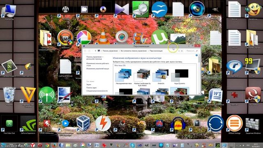The height and width of the screenshot is (148, 263).
Task: Launch Firefox from the taskbar
Action: [x=54, y=145]
